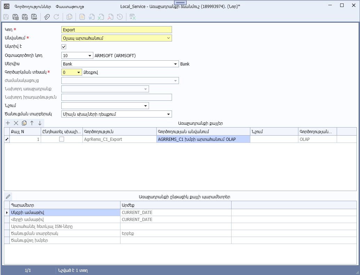The width and height of the screenshot is (360, 275).
Task: Click the Կոդ field containing Export
Action: coord(116,30)
